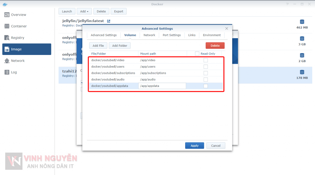
Task: Click the Add Folder button
Action: pyautogui.click(x=120, y=45)
